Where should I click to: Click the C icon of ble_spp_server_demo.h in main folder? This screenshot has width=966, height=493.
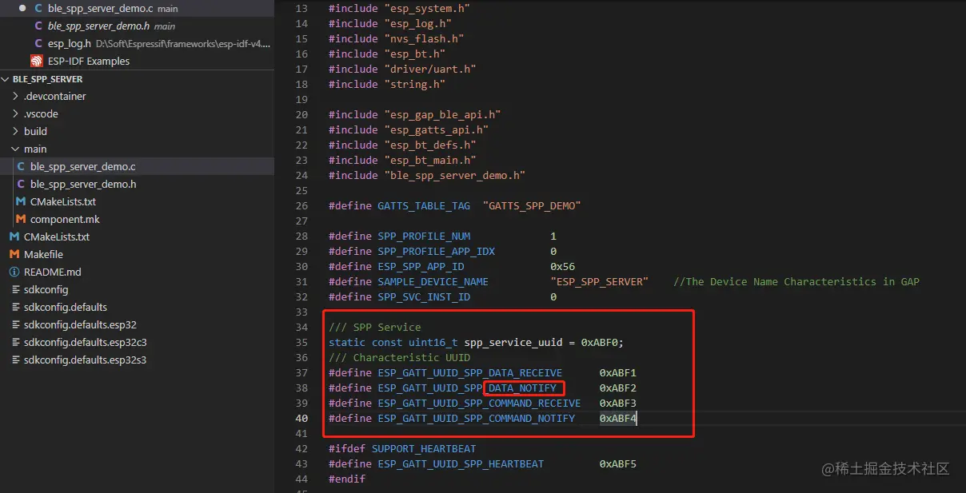(x=21, y=184)
